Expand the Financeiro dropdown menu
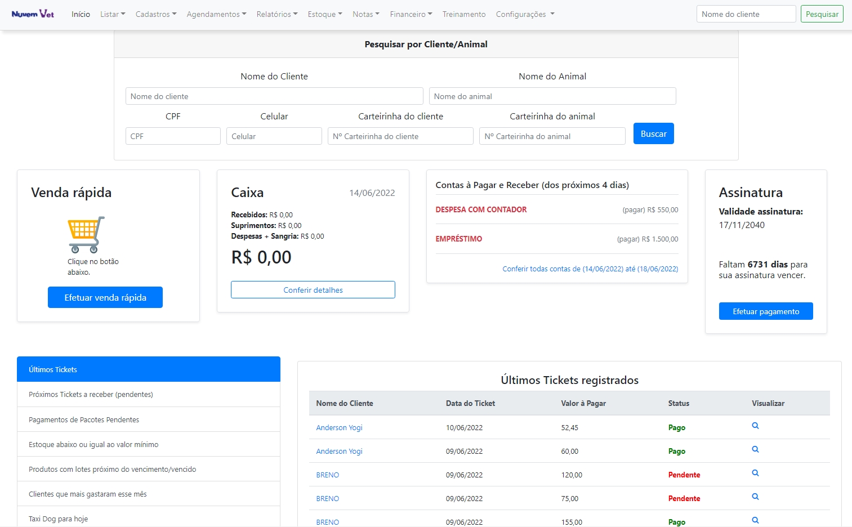This screenshot has width=852, height=527. pyautogui.click(x=411, y=14)
